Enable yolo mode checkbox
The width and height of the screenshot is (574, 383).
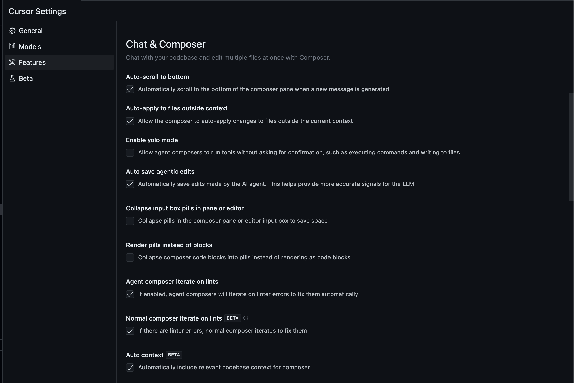point(130,153)
